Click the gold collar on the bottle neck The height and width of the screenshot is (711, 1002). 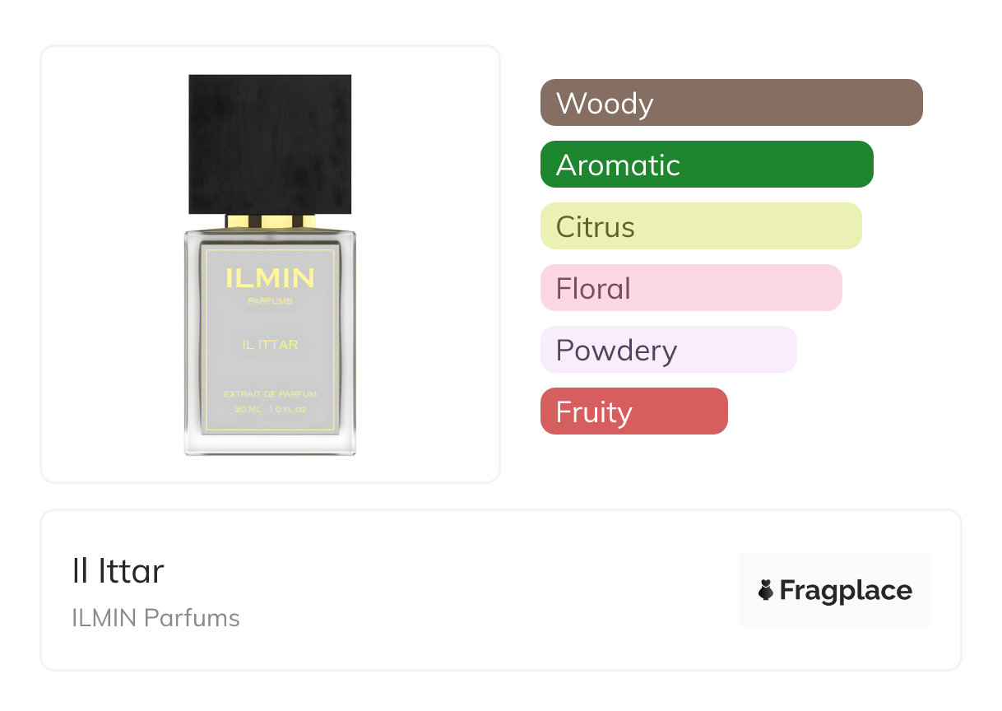coord(270,221)
